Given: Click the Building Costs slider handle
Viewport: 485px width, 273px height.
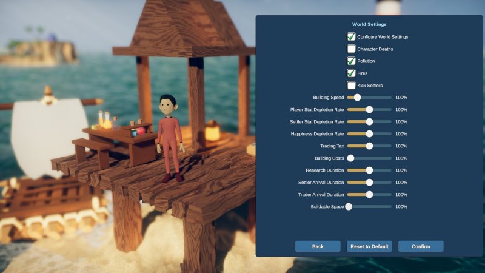Looking at the screenshot, I should [x=350, y=158].
